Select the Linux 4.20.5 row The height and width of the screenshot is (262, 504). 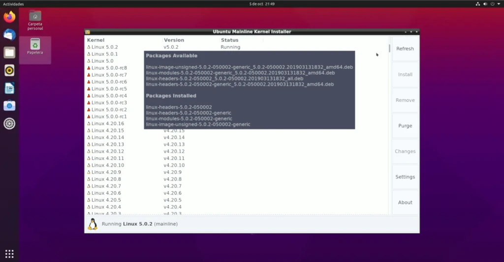coord(237,200)
